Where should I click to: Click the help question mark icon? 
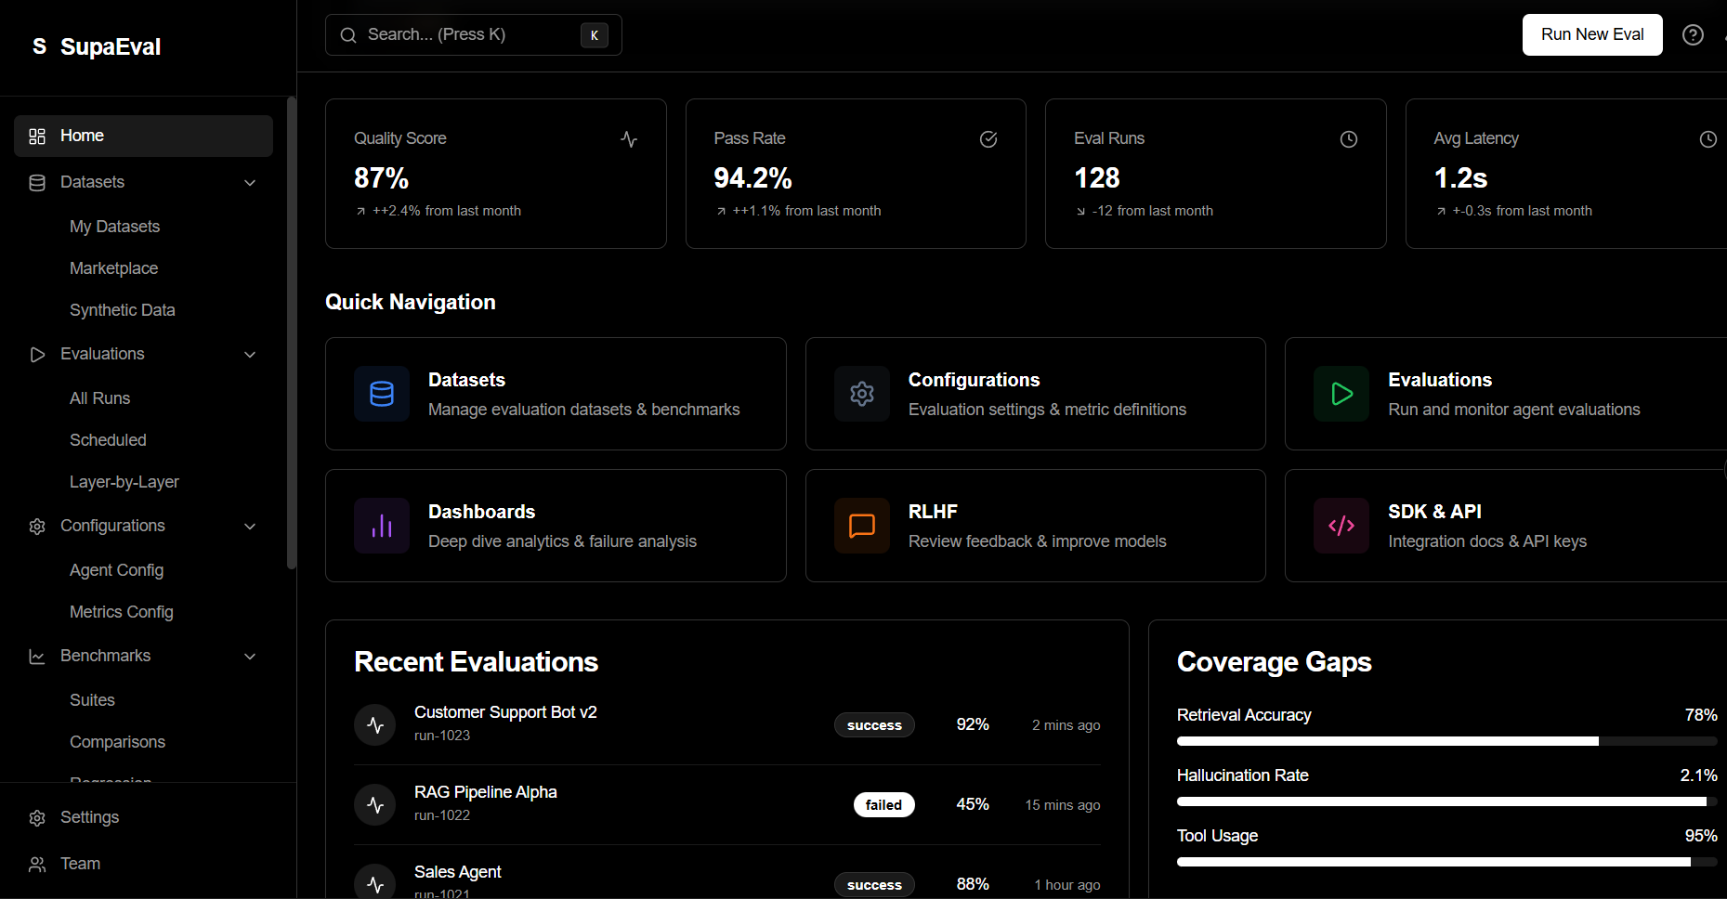click(x=1693, y=35)
